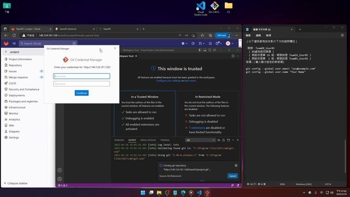Screen dimensions: 350x197
Task: Click the 7 extensions link in Restricted Mode
Action: point(197,128)
